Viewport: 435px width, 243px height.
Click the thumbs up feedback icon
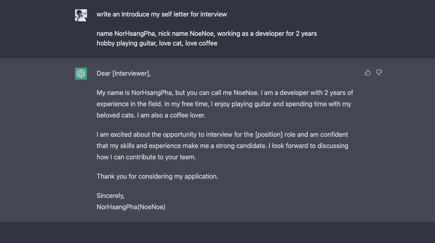(x=367, y=72)
